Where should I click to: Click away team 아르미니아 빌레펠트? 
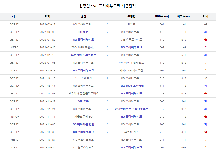[131, 63]
